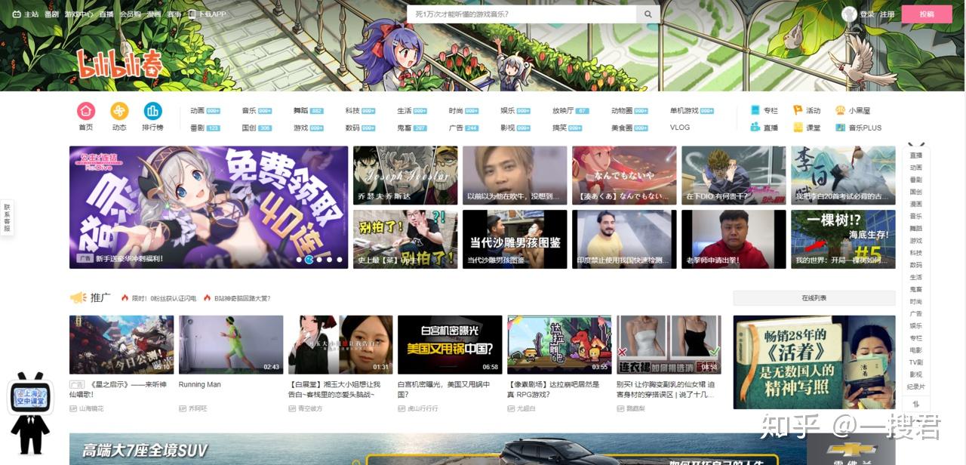Click the search input field
Image resolution: width=966 pixels, height=465 pixels.
pos(521,14)
